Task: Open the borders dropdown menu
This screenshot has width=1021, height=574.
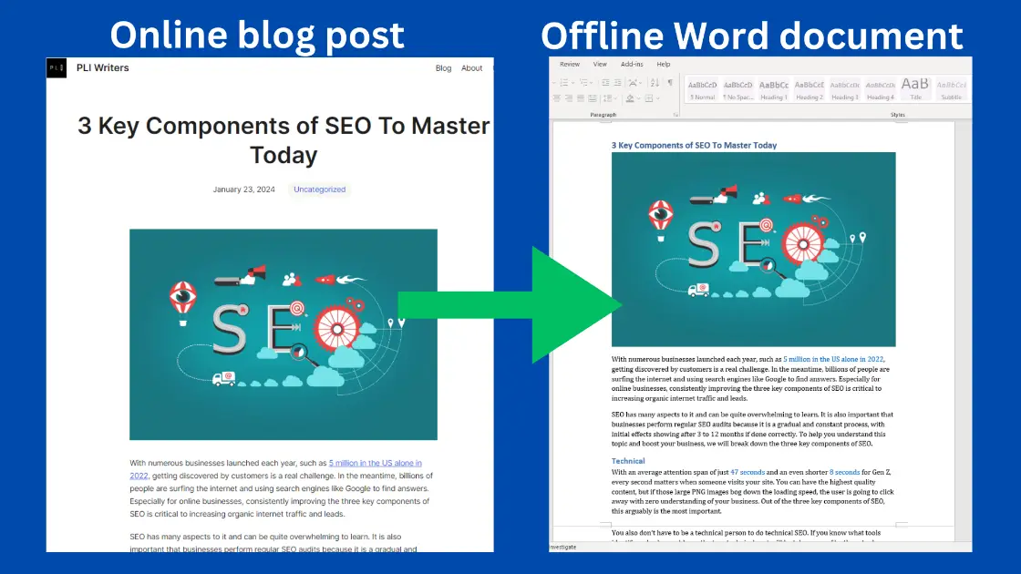Action: [657, 98]
